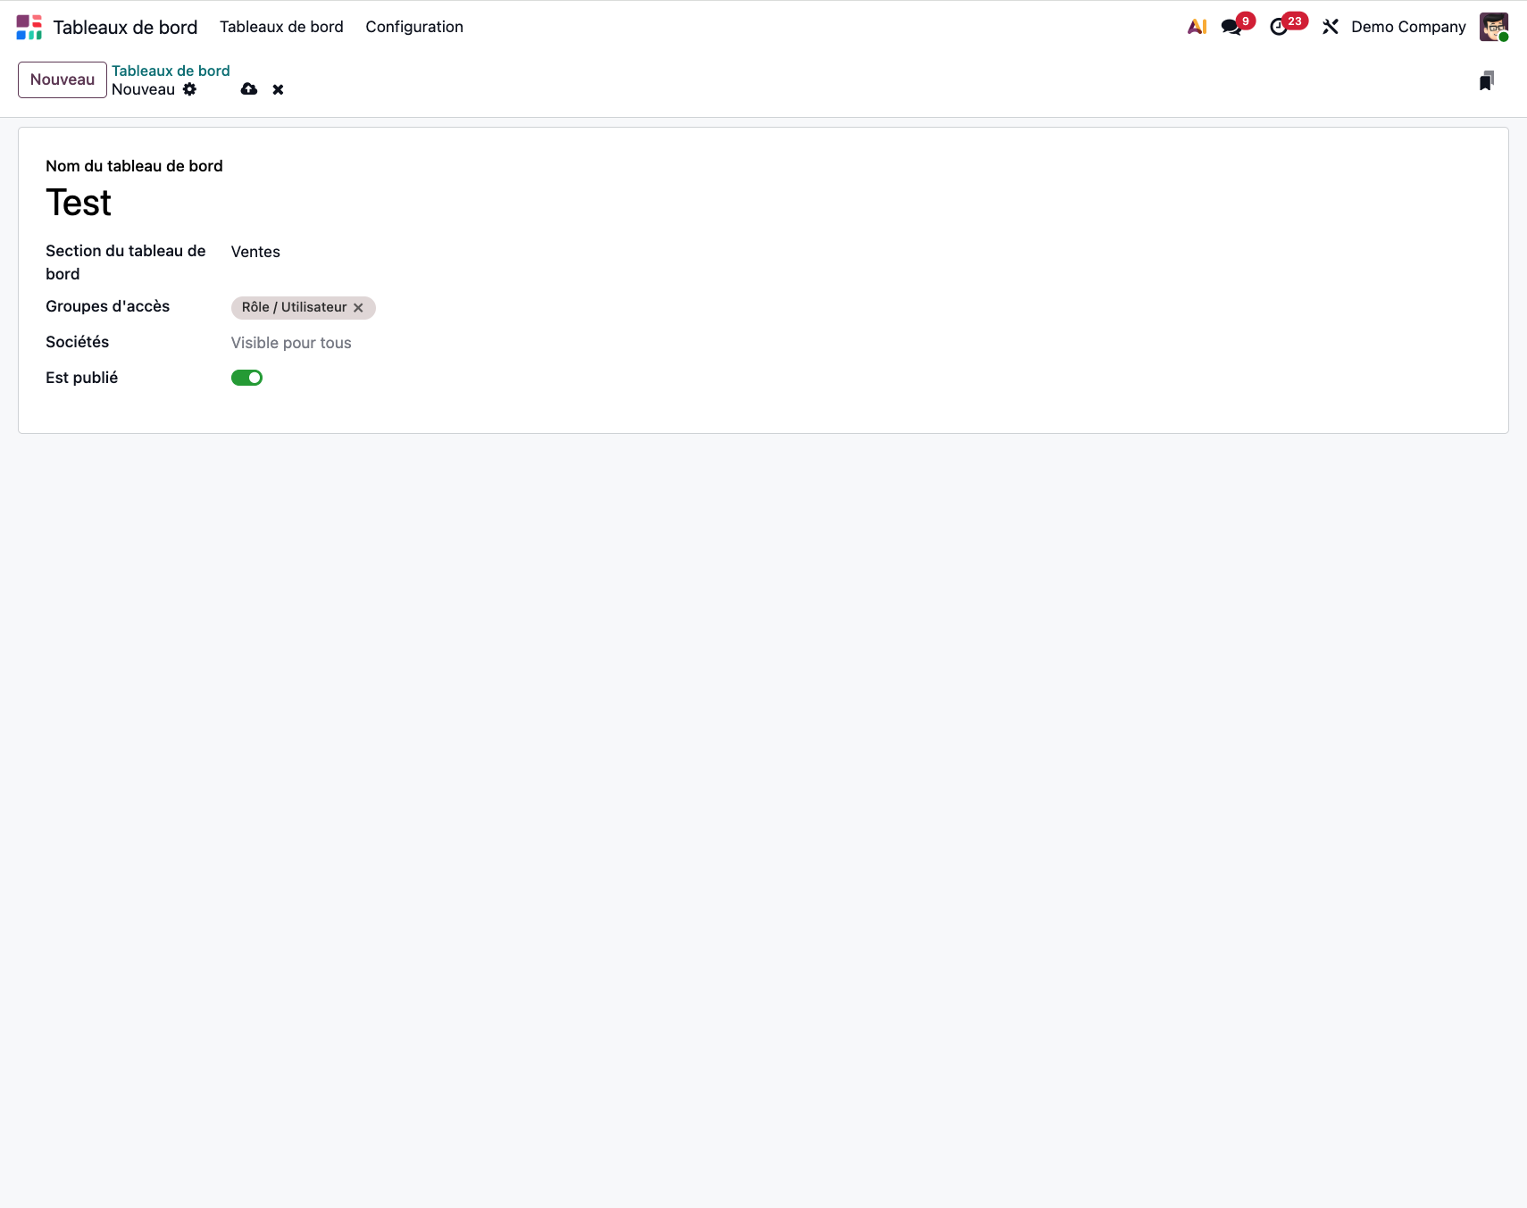Image resolution: width=1527 pixels, height=1208 pixels.
Task: Open the user avatar menu
Action: click(x=1493, y=27)
